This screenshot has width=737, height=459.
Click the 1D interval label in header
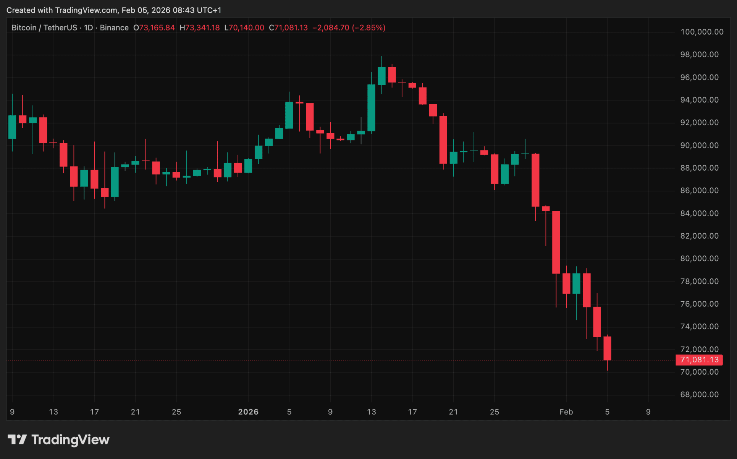point(88,28)
